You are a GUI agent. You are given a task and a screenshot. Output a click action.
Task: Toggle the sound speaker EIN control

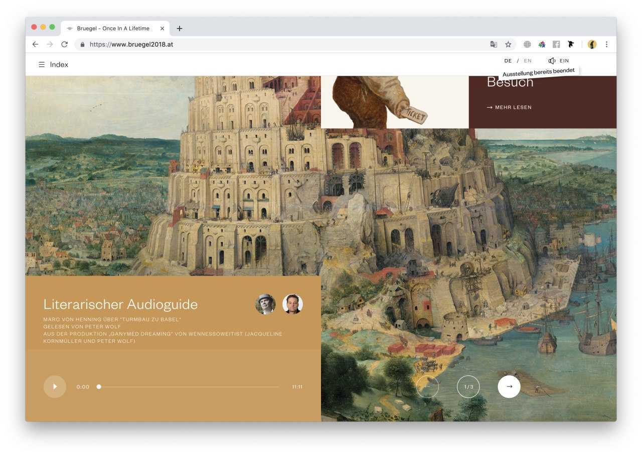[x=558, y=61]
